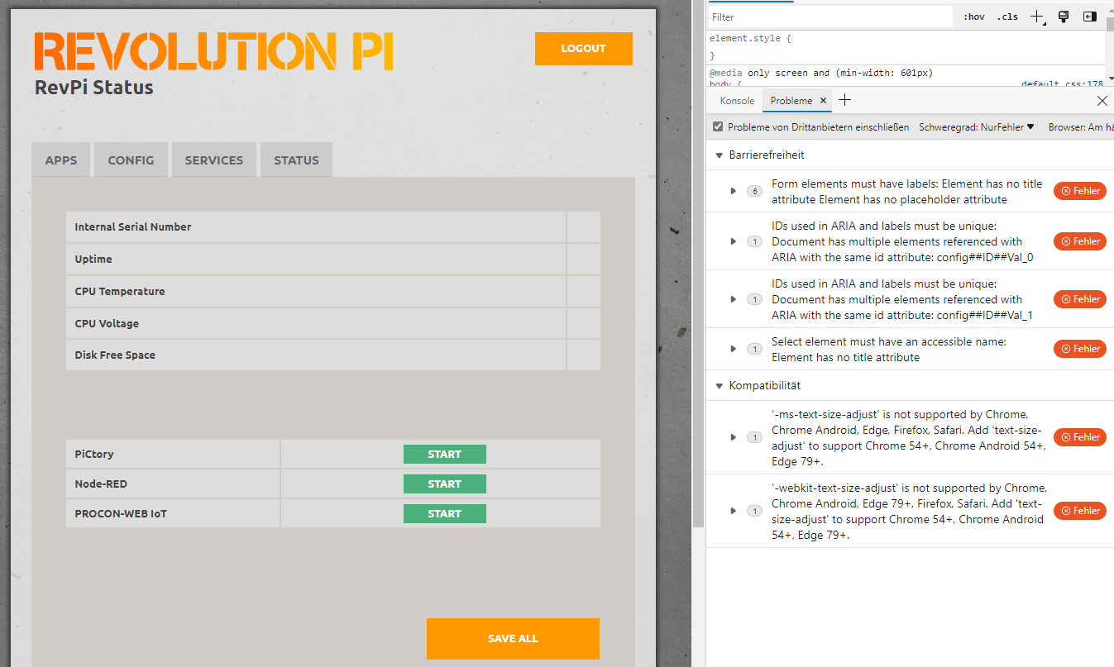Expand the 'Select element must have accessible name' issue

point(733,349)
